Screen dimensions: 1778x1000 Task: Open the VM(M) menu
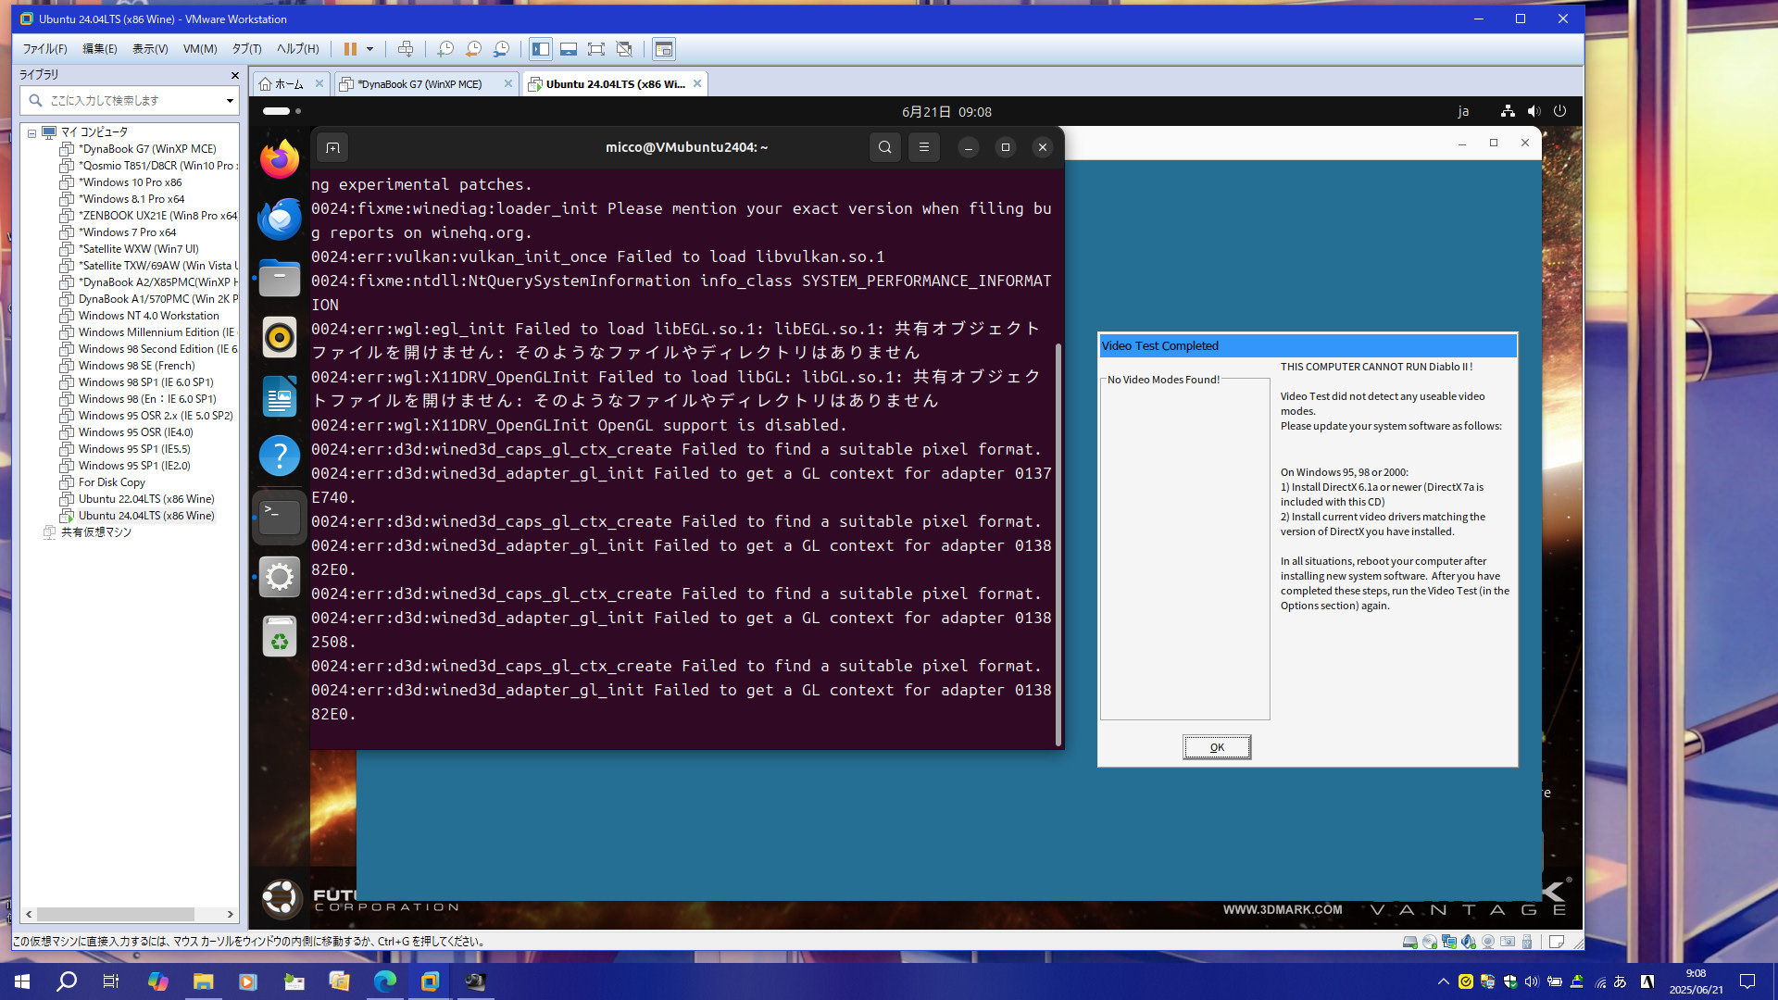pyautogui.click(x=199, y=49)
